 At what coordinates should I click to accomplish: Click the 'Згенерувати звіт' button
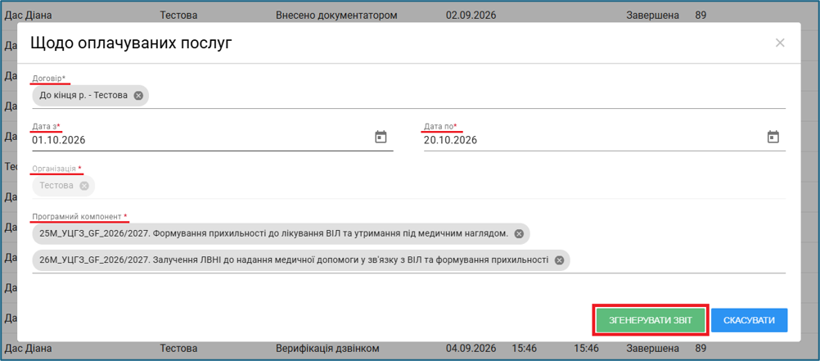coord(650,321)
